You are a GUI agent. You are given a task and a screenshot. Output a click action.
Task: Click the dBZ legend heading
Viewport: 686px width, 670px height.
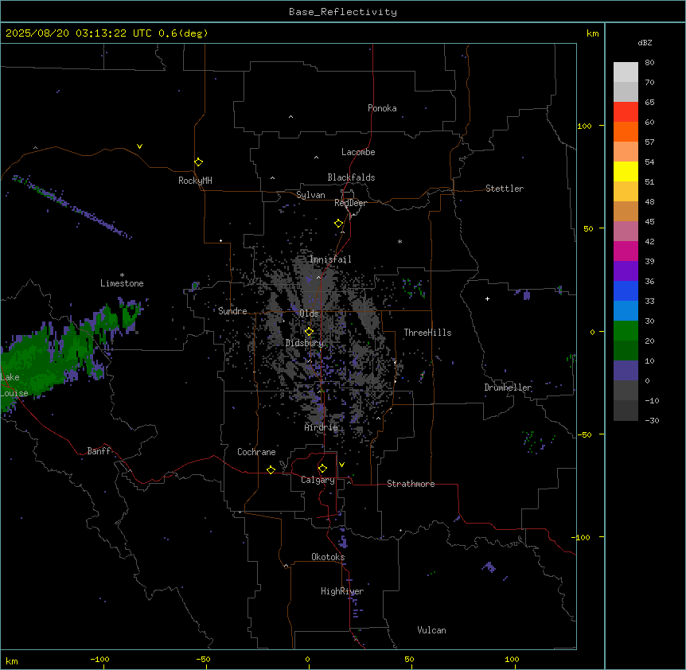645,43
